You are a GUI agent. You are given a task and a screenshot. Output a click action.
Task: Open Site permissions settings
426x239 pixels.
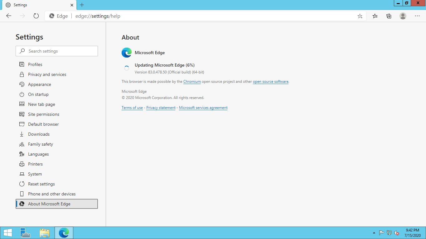click(57, 114)
